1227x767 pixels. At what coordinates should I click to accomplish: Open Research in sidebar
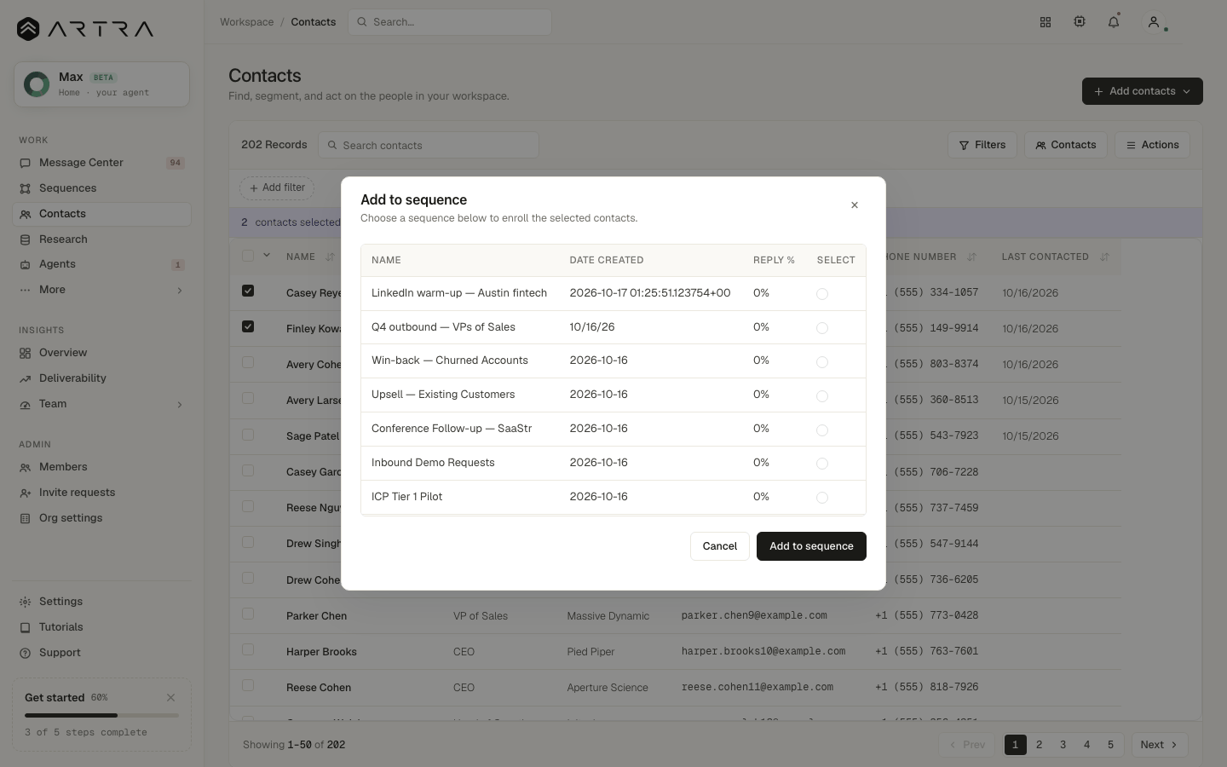pos(102,239)
